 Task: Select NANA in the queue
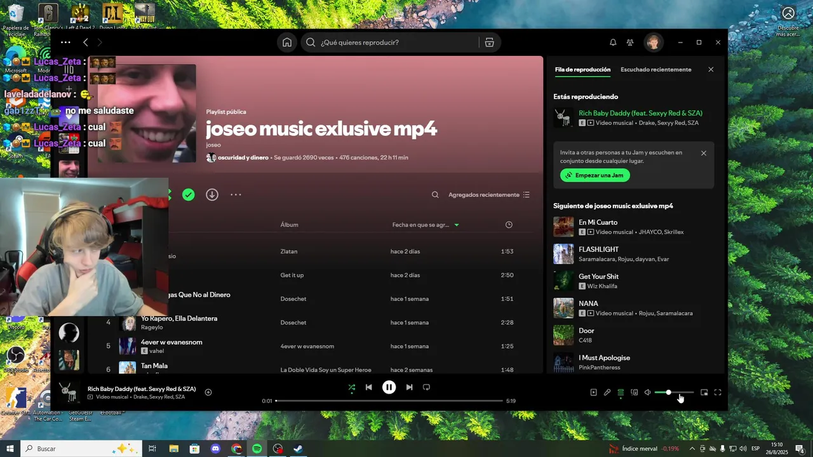pyautogui.click(x=633, y=308)
